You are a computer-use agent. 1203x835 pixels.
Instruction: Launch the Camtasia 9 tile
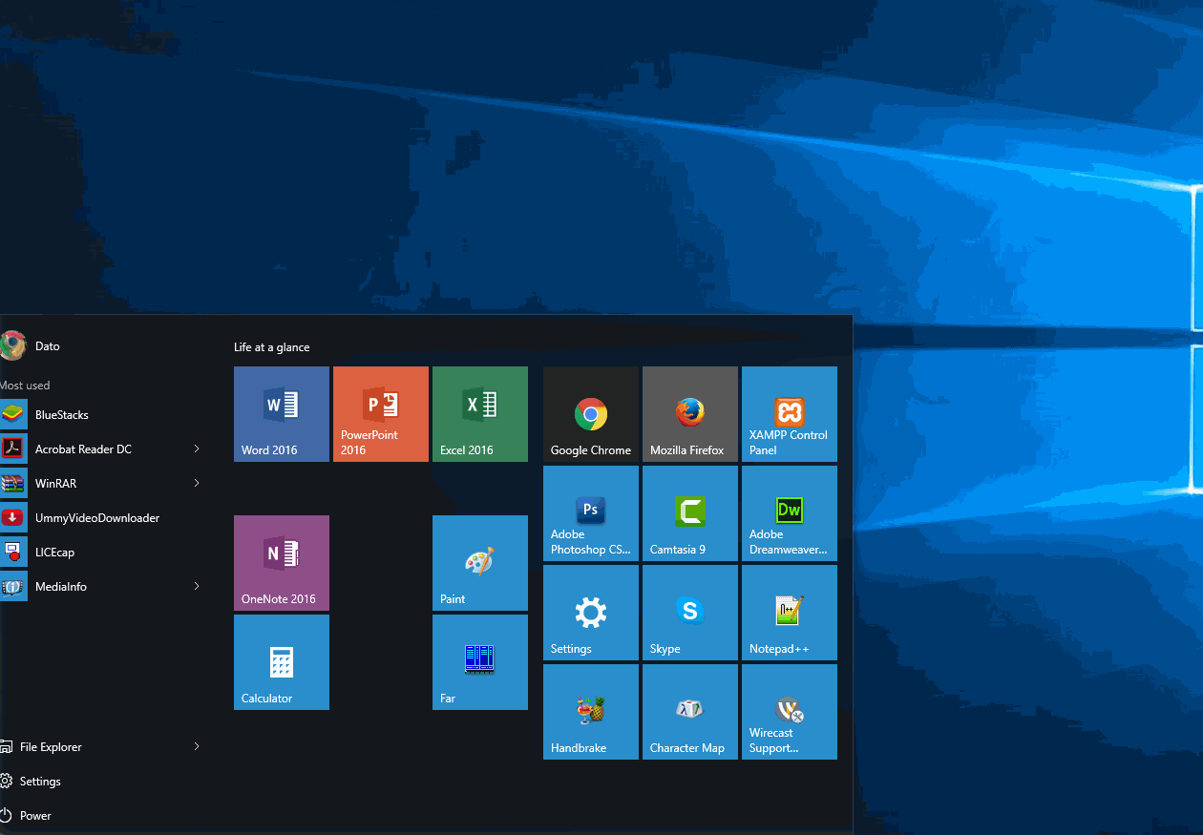pos(690,513)
